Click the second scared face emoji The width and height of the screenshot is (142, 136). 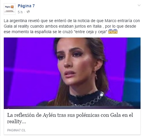tap(115, 31)
